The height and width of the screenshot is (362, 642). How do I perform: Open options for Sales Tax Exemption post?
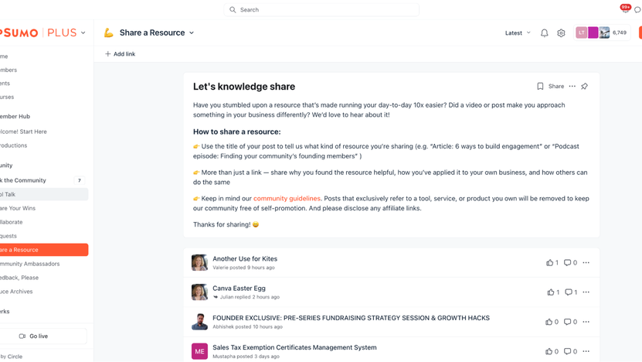pyautogui.click(x=586, y=351)
